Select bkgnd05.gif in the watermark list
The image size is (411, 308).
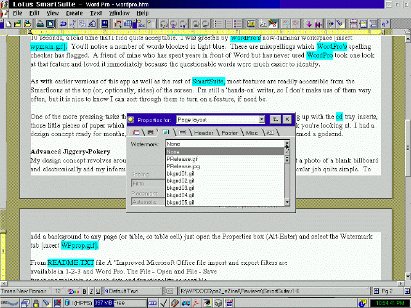(225, 203)
